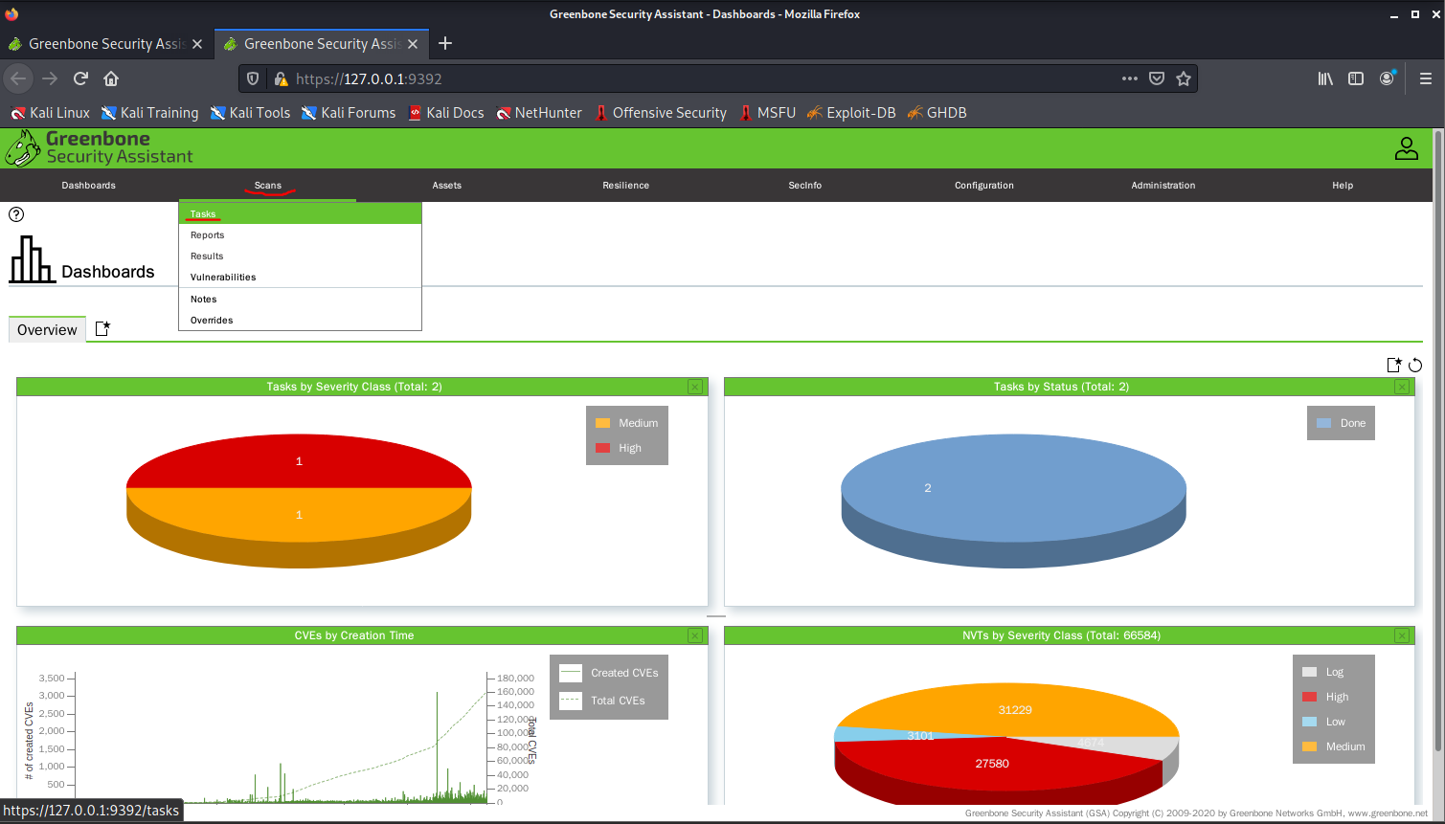This screenshot has height=824, width=1445.
Task: Select Vulnerabilities in Scans dropdown
Action: click(300, 277)
